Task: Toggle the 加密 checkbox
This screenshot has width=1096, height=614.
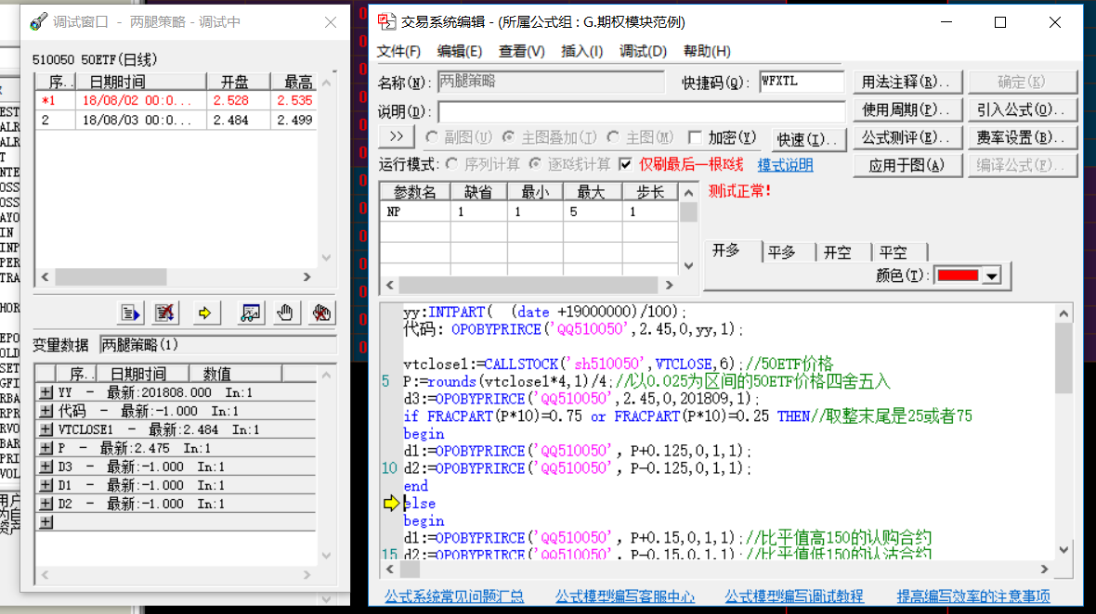Action: pos(695,137)
